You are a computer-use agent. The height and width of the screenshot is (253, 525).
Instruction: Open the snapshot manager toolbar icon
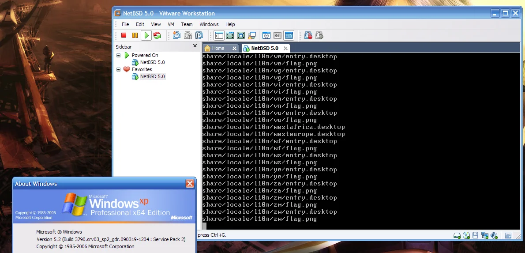coord(199,35)
